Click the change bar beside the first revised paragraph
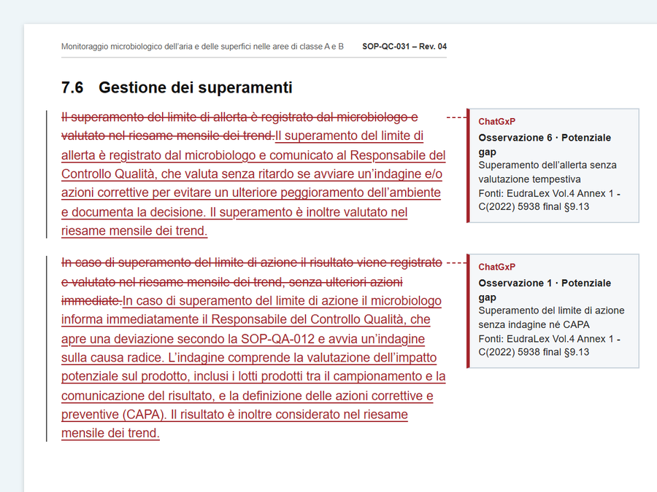Image resolution: width=657 pixels, height=492 pixels. point(47,174)
